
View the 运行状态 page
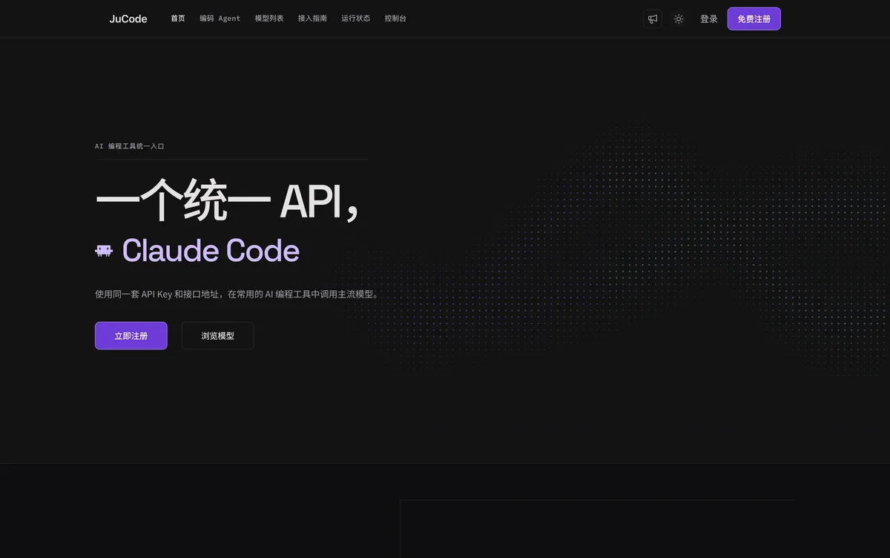(x=356, y=19)
